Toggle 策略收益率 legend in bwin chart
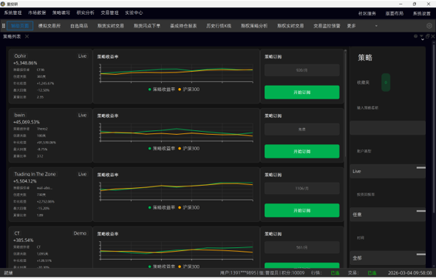 (162, 149)
